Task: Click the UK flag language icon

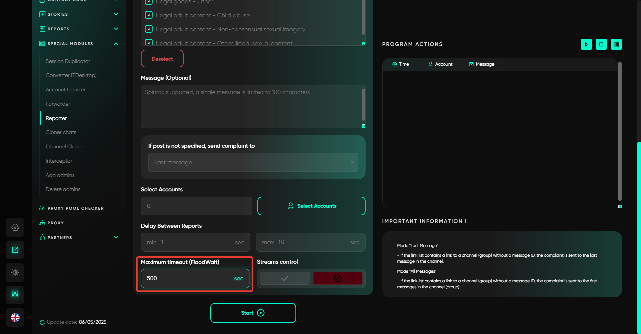Action: click(x=15, y=317)
